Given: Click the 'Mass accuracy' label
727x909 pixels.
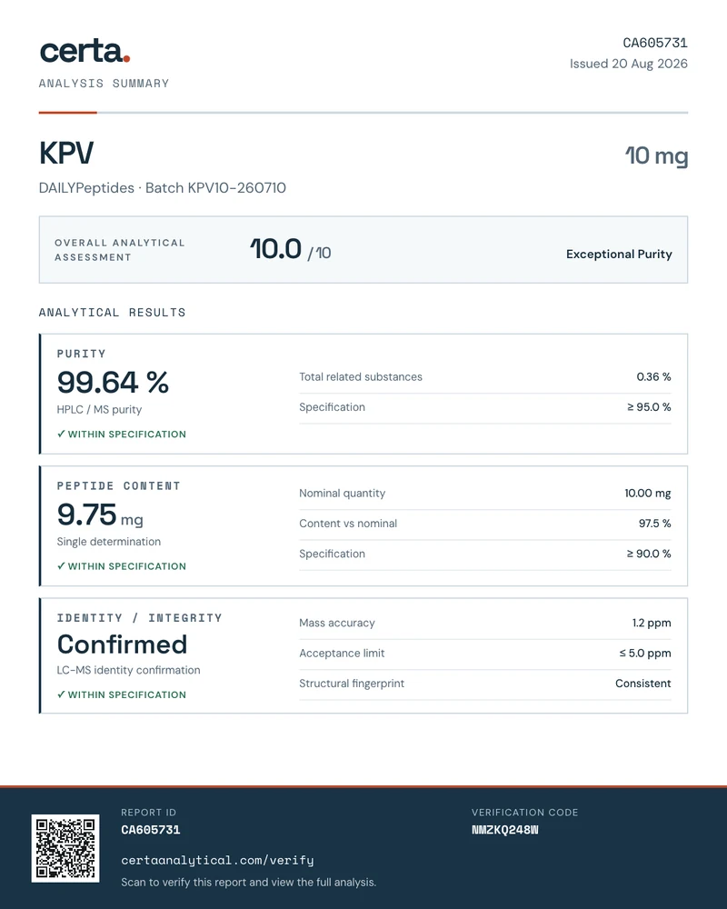Looking at the screenshot, I should tap(337, 624).
